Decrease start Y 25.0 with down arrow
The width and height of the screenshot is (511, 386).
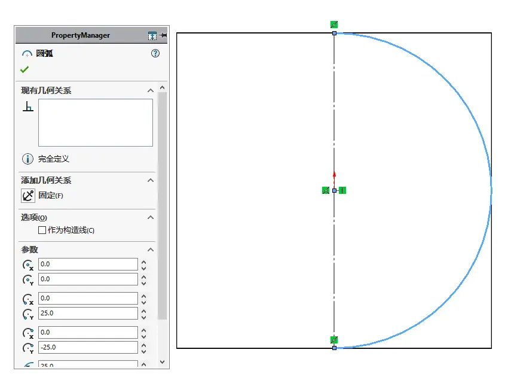(143, 317)
